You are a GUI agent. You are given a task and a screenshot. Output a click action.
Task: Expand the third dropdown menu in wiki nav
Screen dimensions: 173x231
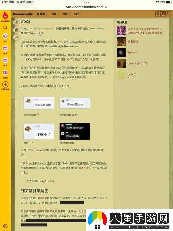click(66, 14)
